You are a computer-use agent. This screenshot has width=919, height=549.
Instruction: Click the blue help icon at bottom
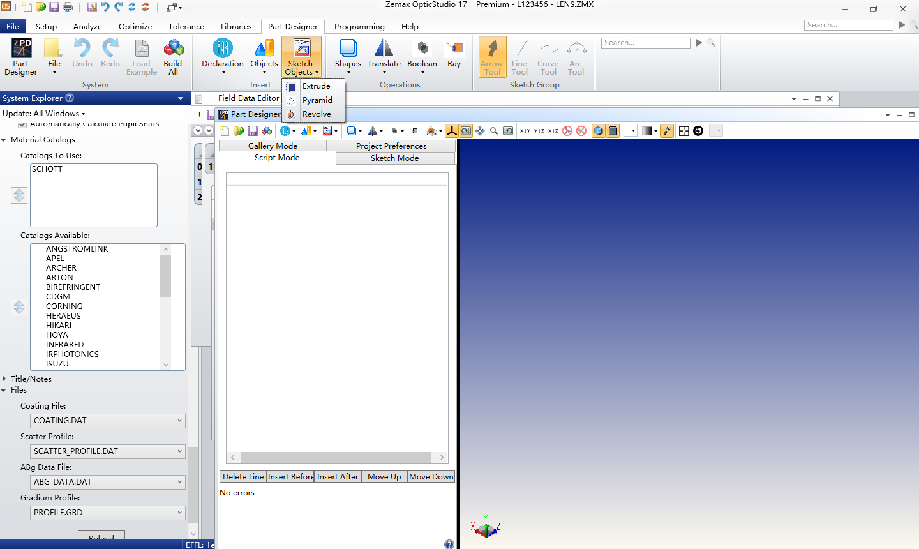(449, 544)
